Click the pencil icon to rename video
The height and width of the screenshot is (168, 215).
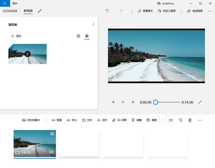[x=40, y=11]
